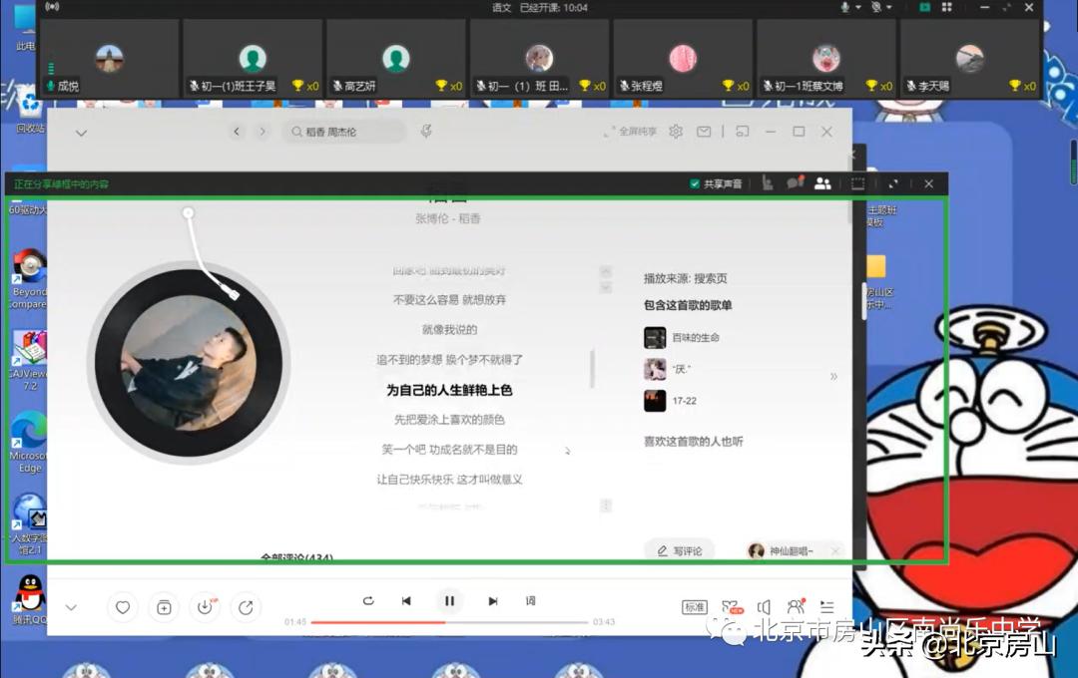
Task: Collapse the player bar with bottom chevron
Action: 71,607
